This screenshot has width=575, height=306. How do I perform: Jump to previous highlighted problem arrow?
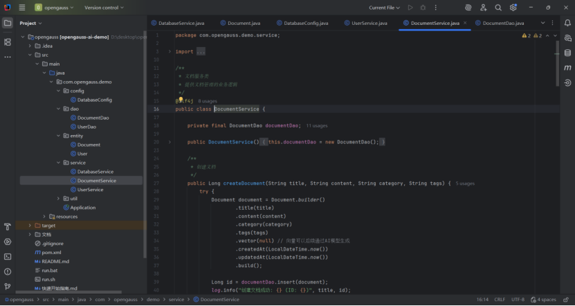click(547, 35)
